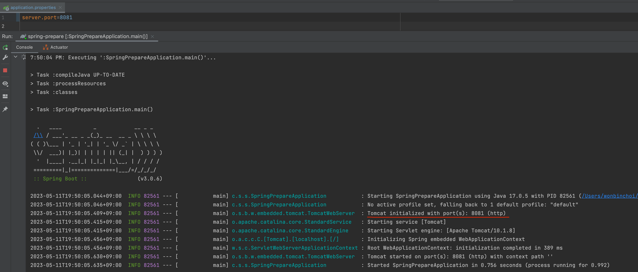Click the spinning progress indicator icon
The width and height of the screenshot is (638, 272).
pos(23,57)
